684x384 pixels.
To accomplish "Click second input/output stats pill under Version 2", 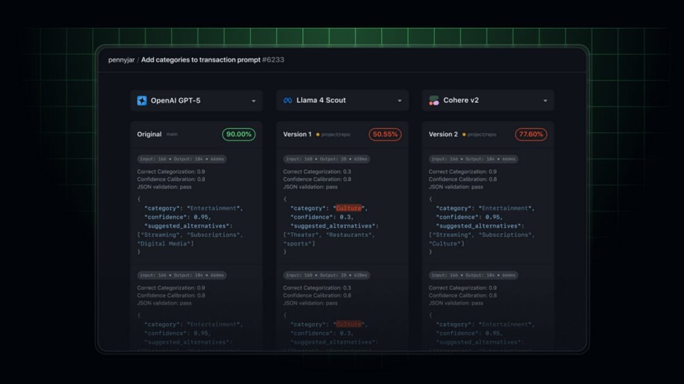I will pos(473,275).
